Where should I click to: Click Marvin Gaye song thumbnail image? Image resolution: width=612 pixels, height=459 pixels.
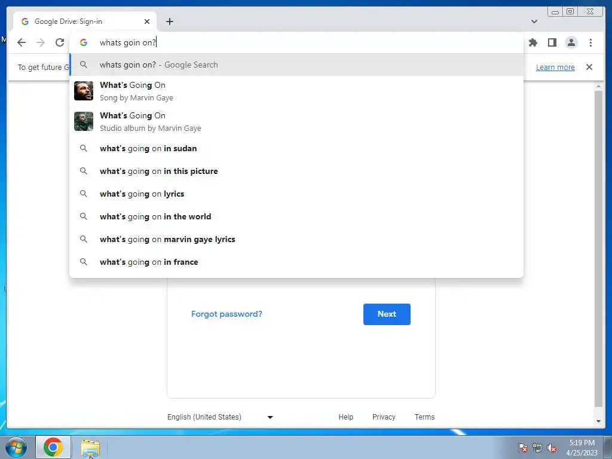pos(84,91)
